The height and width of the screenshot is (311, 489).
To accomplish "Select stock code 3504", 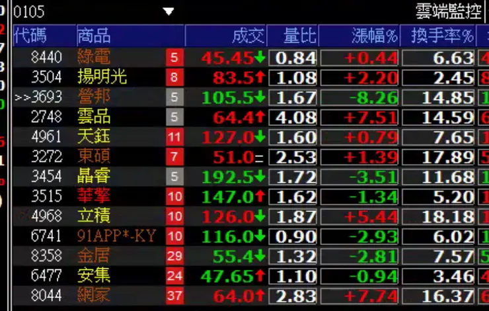I will tap(46, 77).
